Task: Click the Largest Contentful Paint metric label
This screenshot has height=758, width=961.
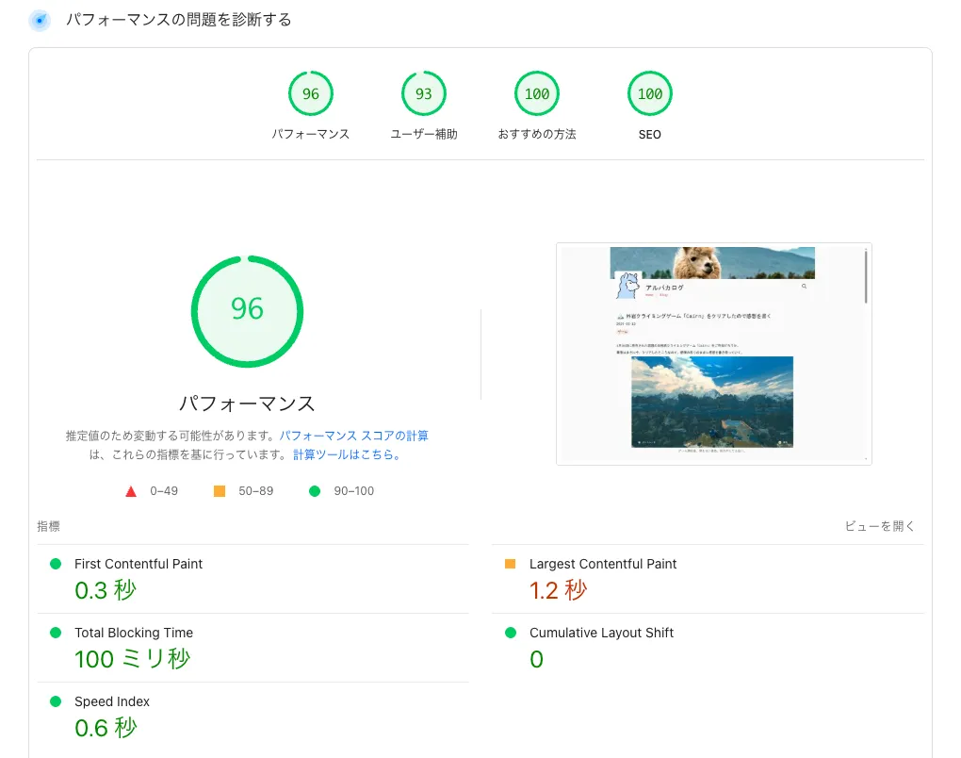Action: coord(603,564)
